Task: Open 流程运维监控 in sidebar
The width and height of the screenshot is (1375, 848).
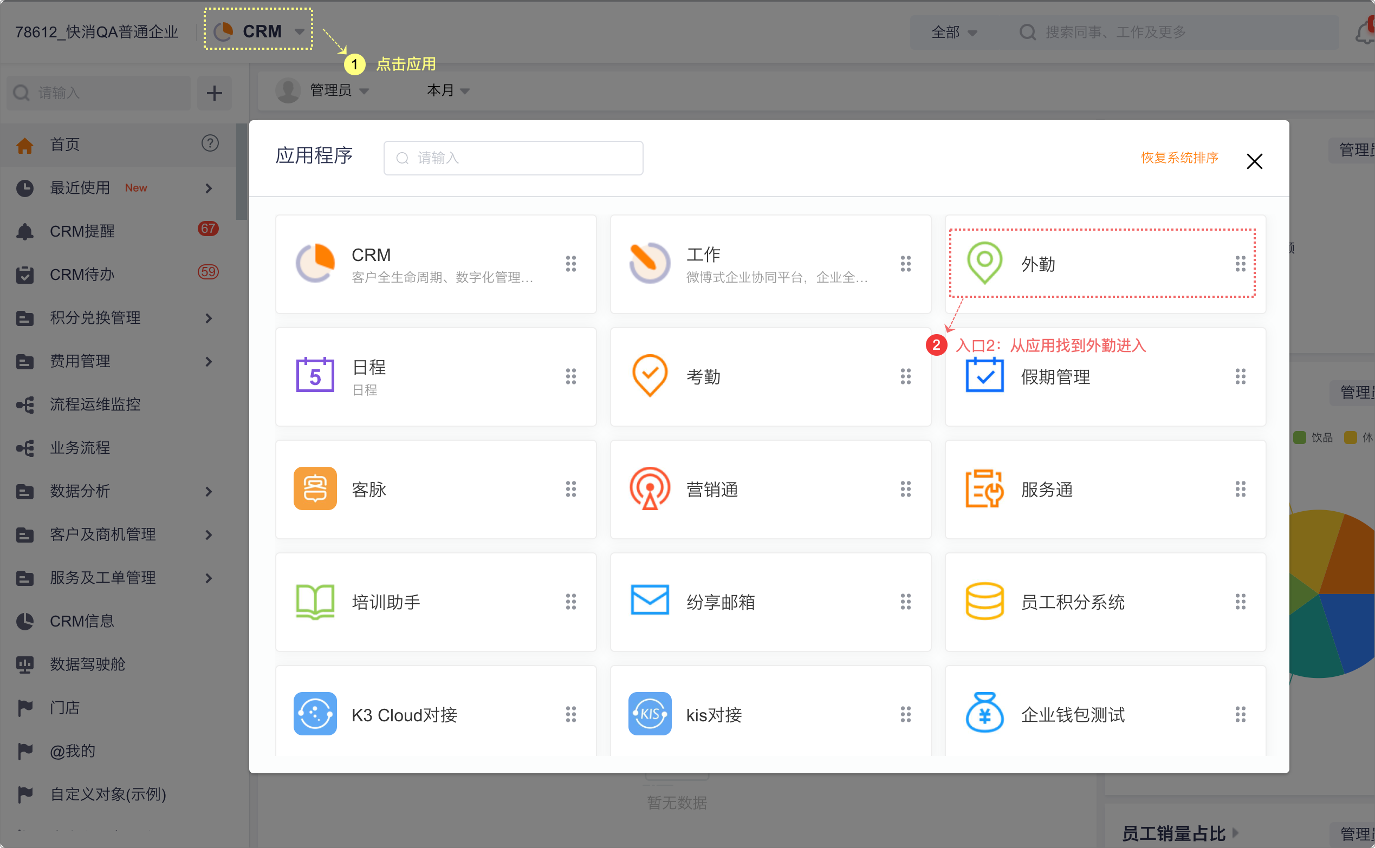Action: tap(118, 405)
